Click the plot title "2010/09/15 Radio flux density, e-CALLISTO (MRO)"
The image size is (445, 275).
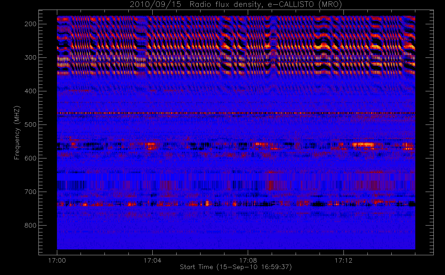coord(236,5)
